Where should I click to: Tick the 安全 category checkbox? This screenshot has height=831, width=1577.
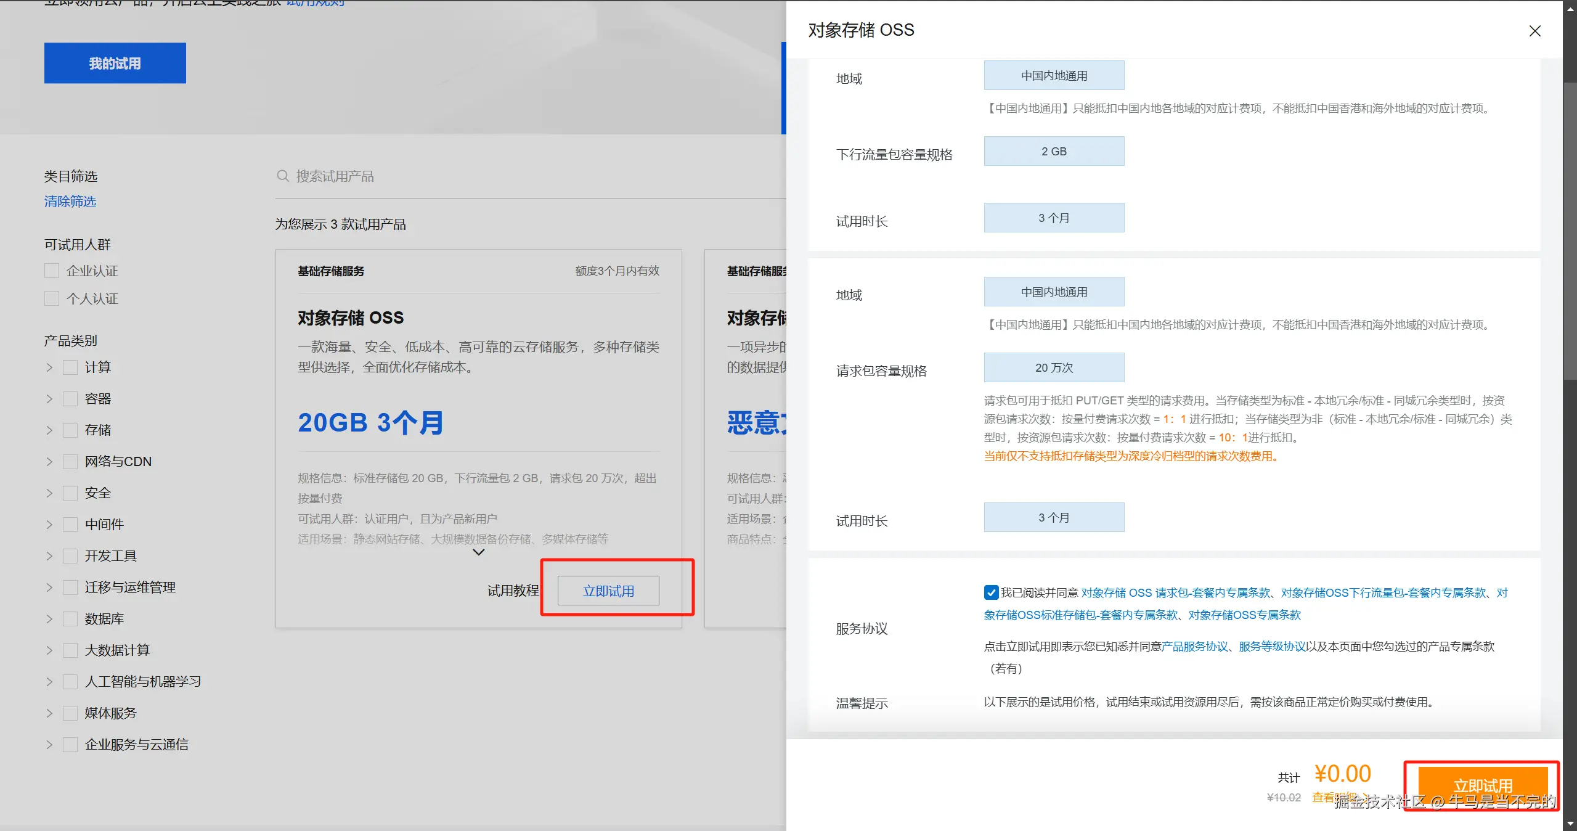(x=70, y=493)
